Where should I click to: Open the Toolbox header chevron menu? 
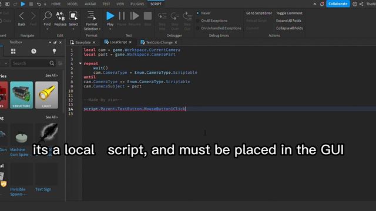[50, 42]
